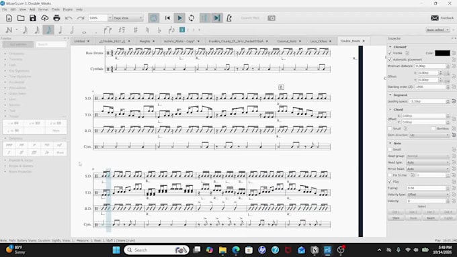457x257 pixels.
Task: Open a score file with folder icon
Action: 21,18
